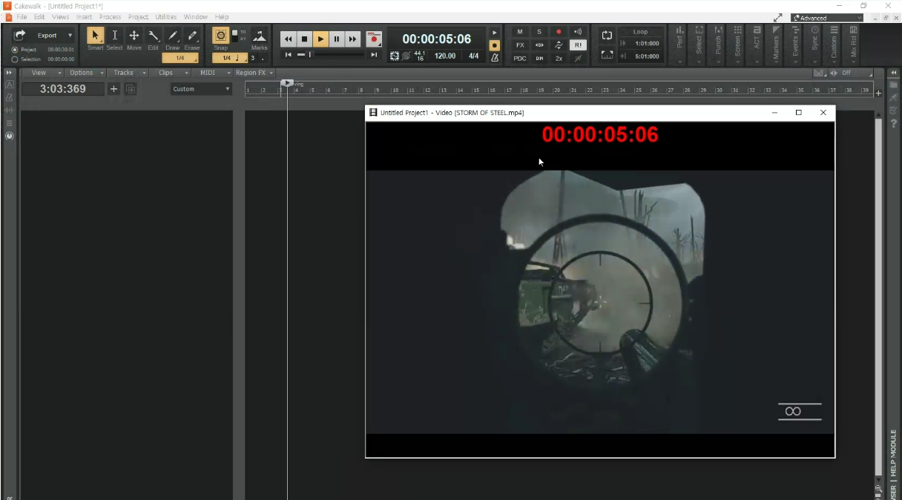This screenshot has height=500, width=902.
Task: Open the Edit menu
Action: click(39, 17)
